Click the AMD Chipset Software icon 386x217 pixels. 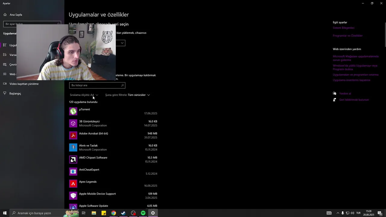[x=73, y=159]
